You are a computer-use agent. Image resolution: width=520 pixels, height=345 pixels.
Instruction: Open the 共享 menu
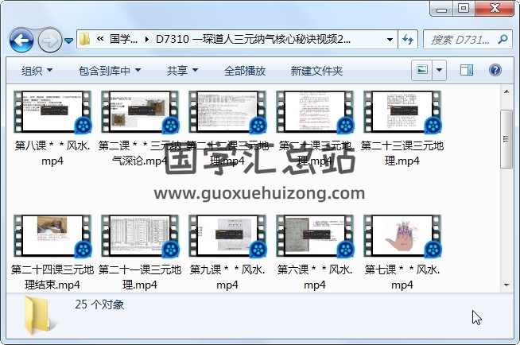182,71
